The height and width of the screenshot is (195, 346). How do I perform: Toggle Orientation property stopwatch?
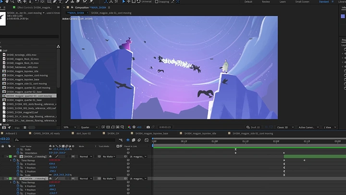(18, 153)
